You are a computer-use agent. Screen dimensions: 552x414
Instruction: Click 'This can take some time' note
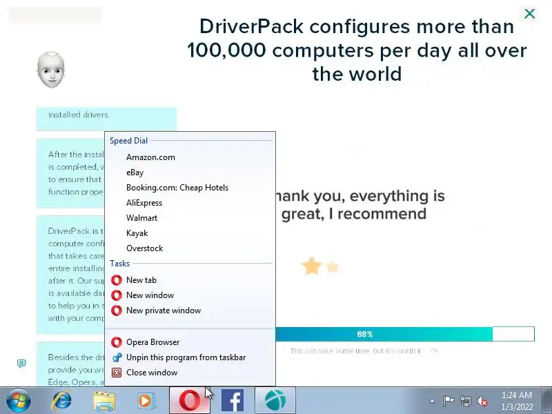[x=364, y=351]
